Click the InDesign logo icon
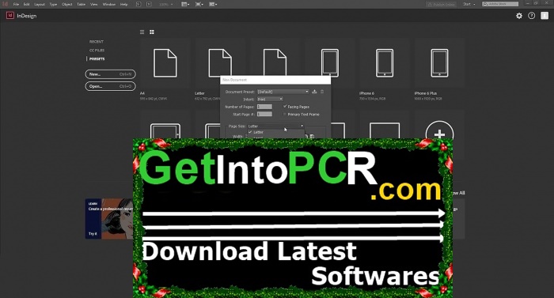554x298 pixels. point(9,16)
